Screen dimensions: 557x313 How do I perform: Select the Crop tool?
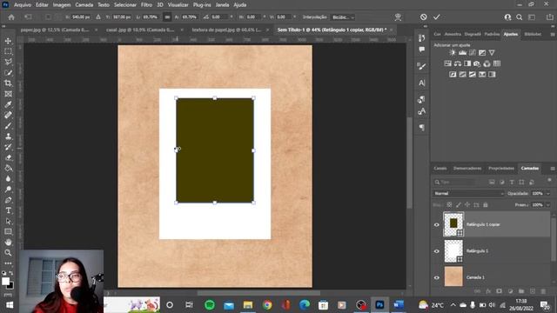coord(8,83)
